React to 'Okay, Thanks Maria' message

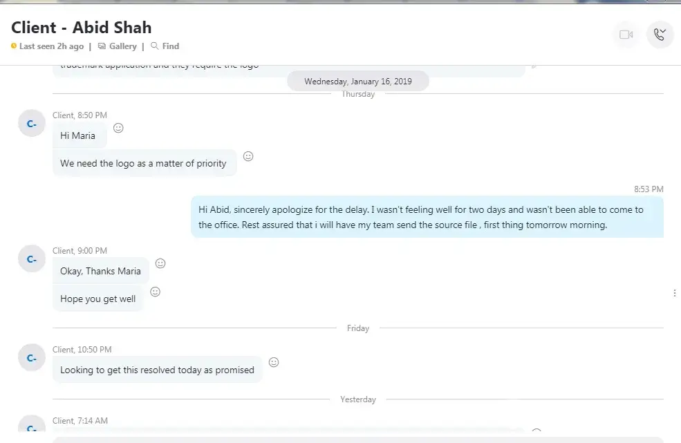160,263
